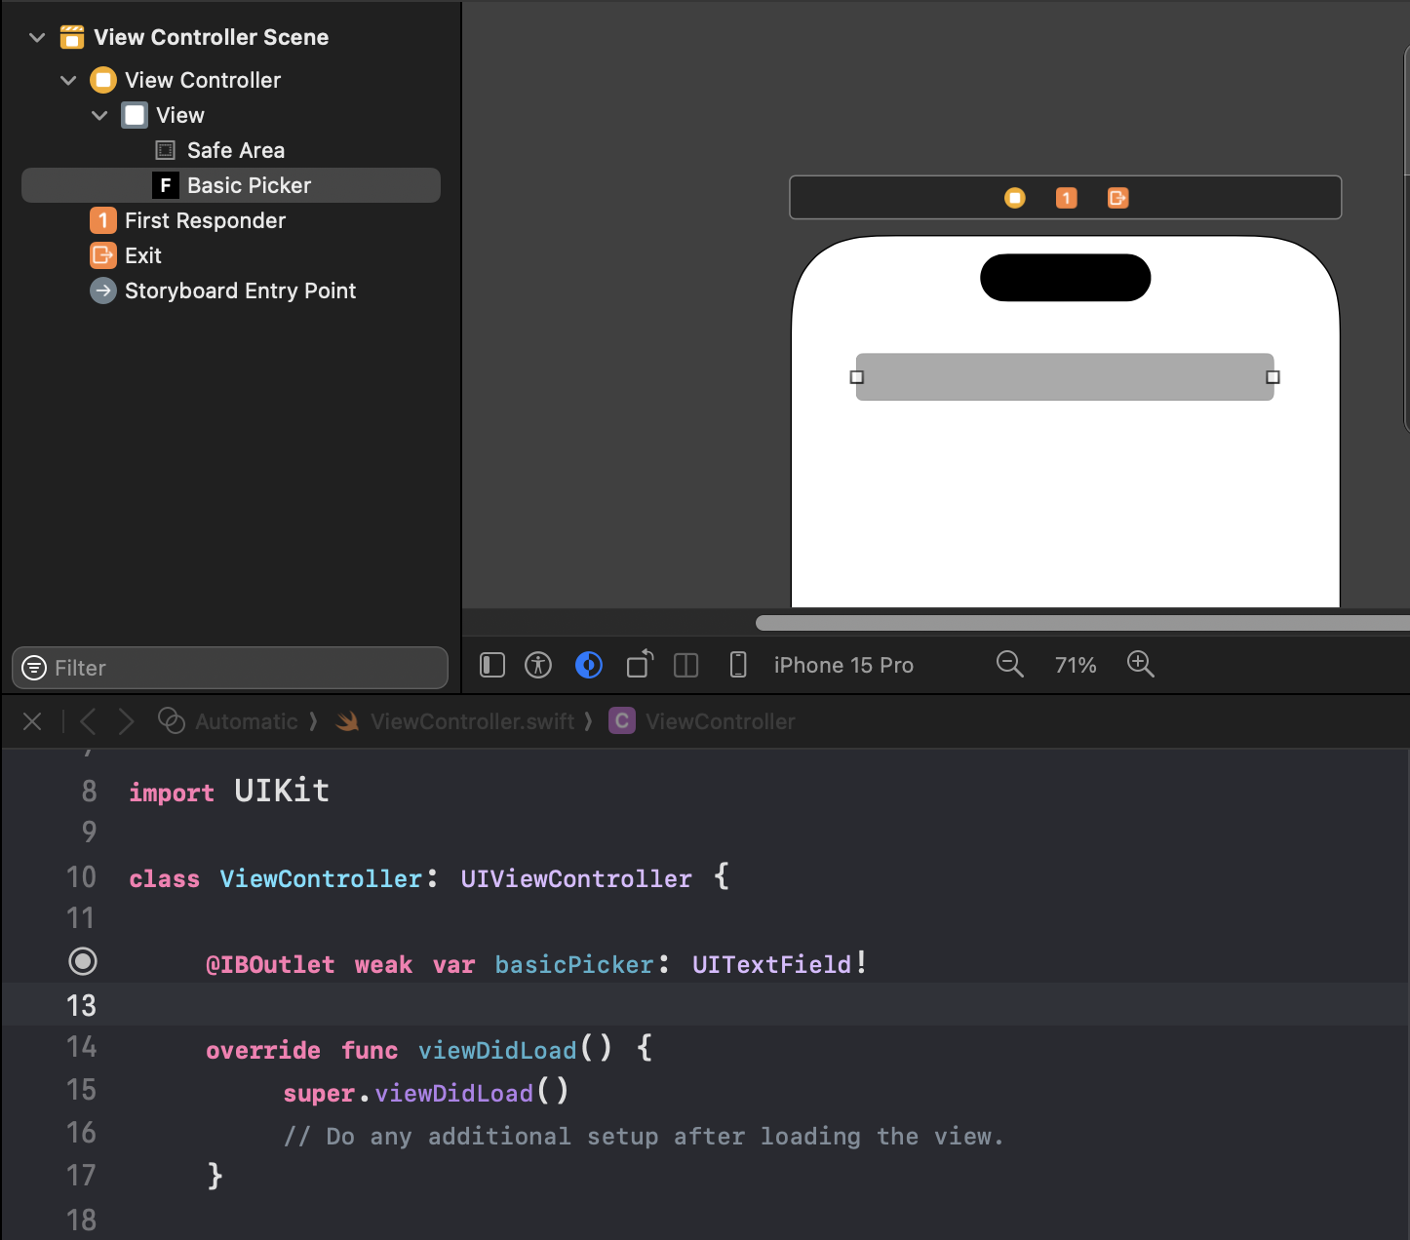Zoom in the storyboard canvas
This screenshot has width=1410, height=1240.
1141,665
